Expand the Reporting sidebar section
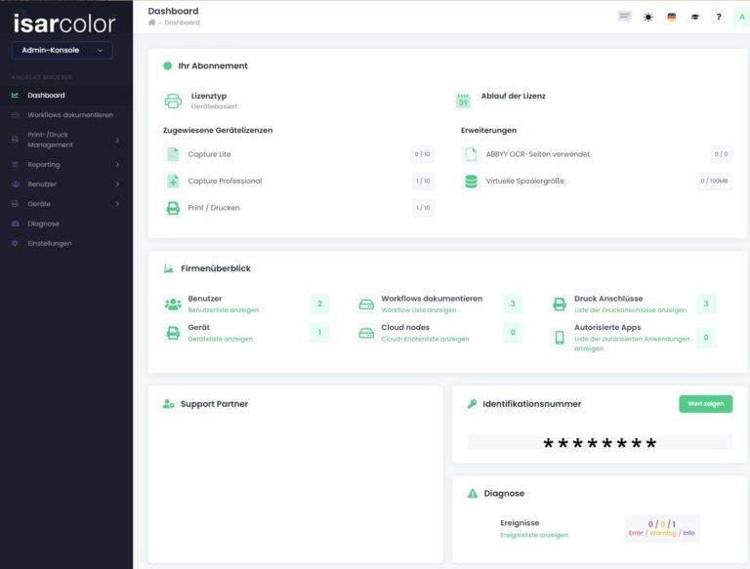 (64, 165)
